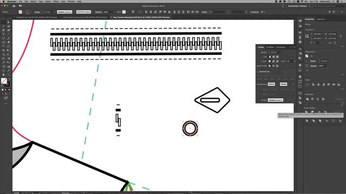Open Color panel icon at dock top

pos(300,20)
